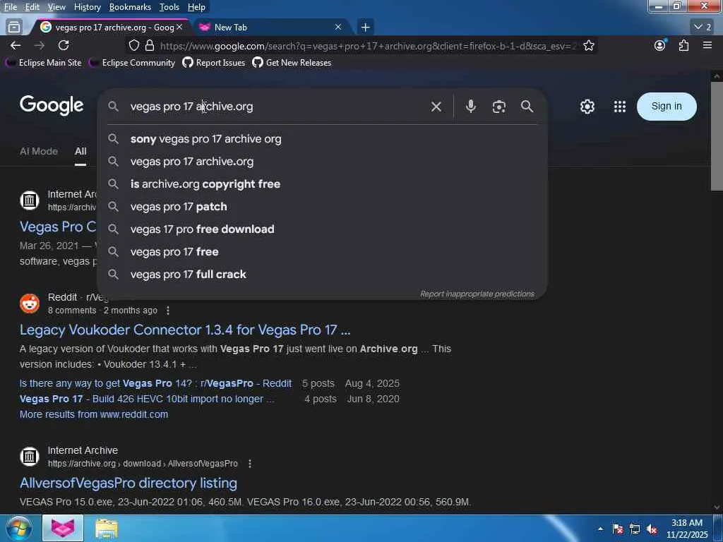Reload the page with the refresh icon
Viewport: 723px width, 542px height.
[64, 45]
